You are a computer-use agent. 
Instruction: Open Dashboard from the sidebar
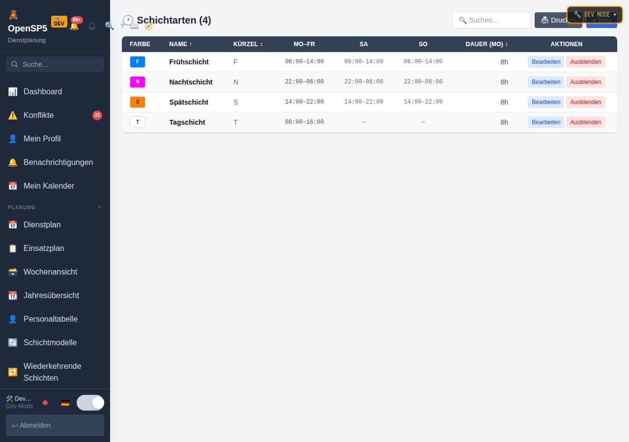[x=55, y=91]
